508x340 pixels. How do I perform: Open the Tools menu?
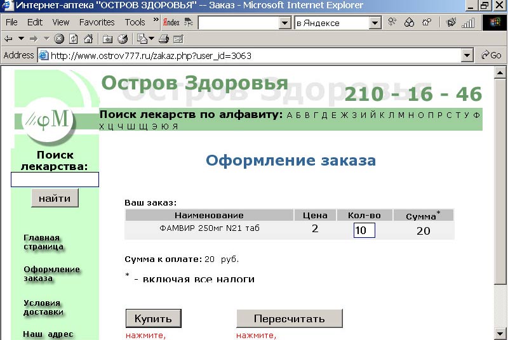135,22
